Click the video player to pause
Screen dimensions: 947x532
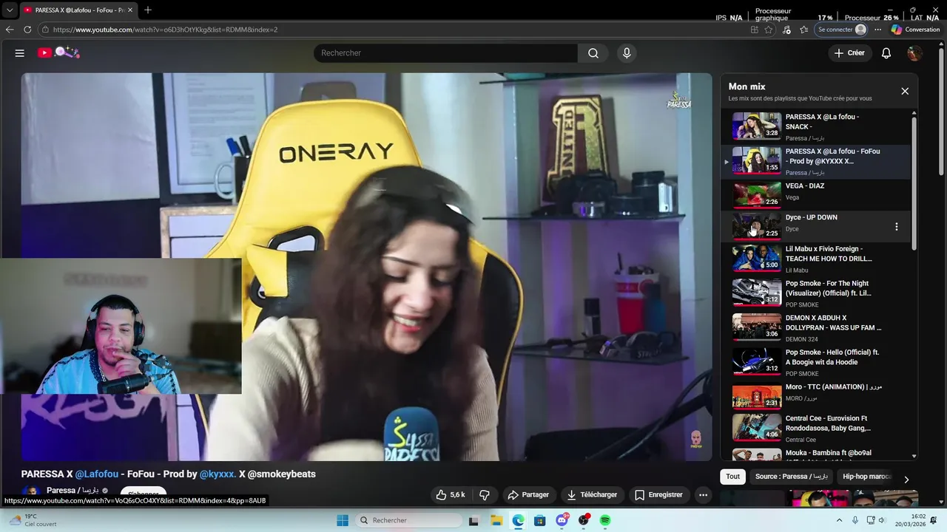coord(367,266)
